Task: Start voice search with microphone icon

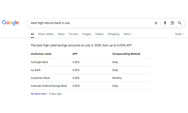Action: pos(165,23)
